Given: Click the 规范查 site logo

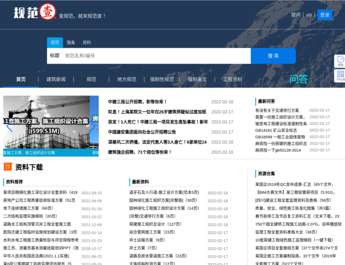Looking at the screenshot, I should pos(34,12).
